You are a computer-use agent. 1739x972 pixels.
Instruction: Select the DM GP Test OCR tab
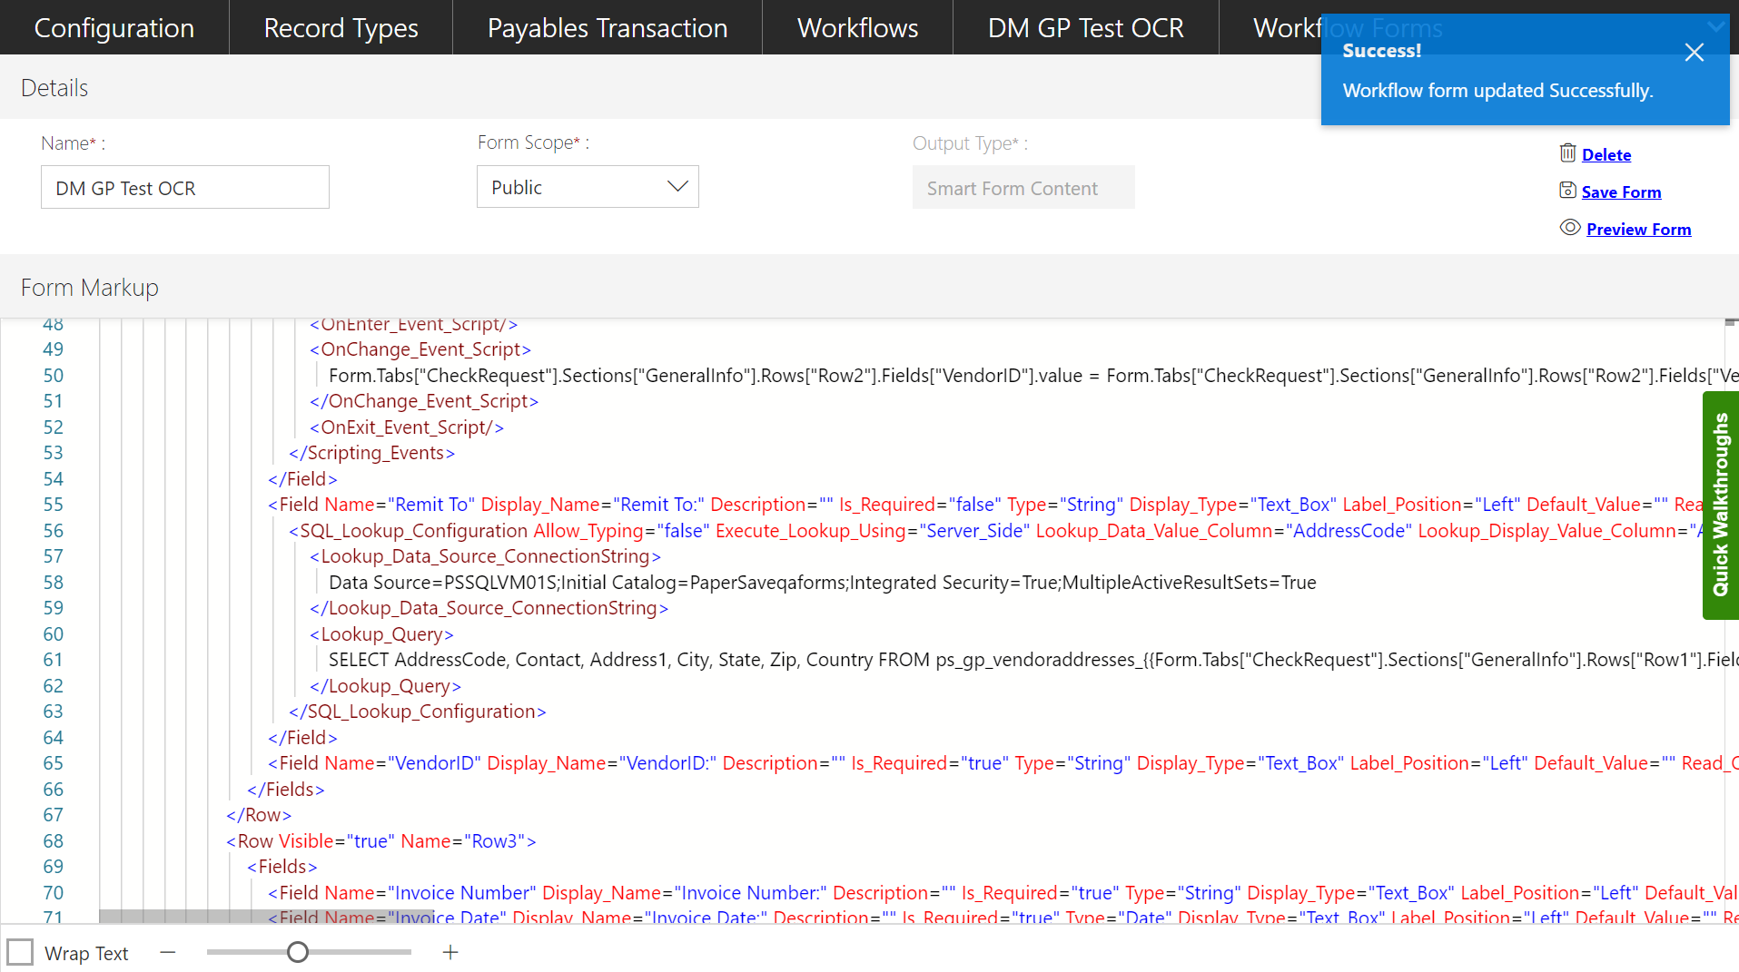click(x=1085, y=27)
